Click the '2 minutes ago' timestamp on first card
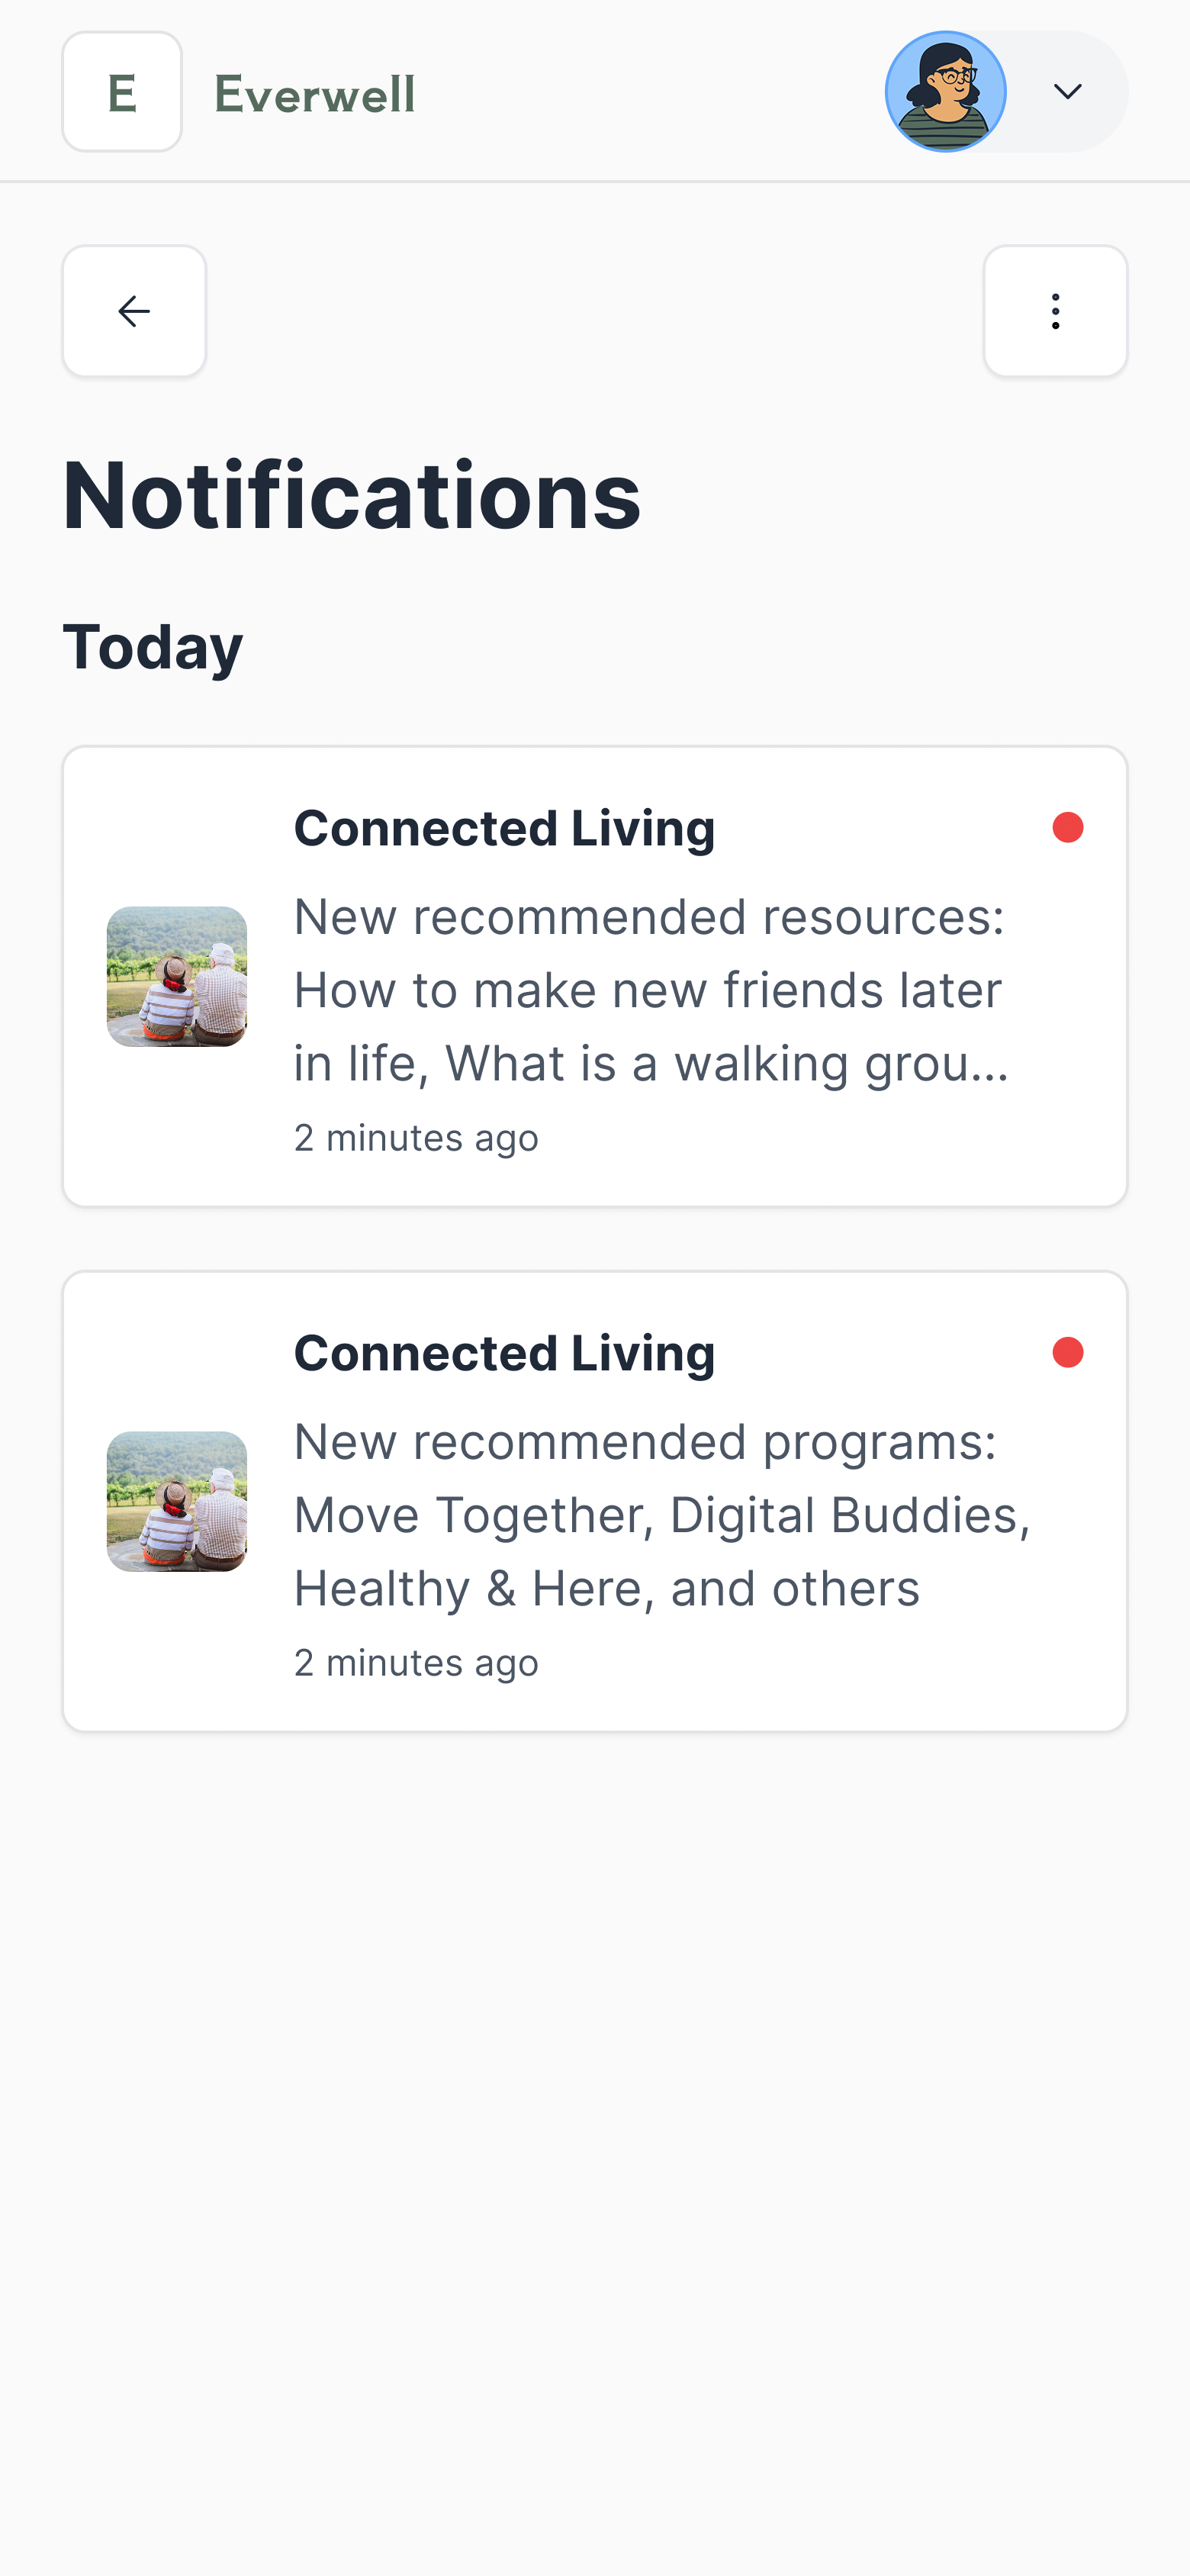The width and height of the screenshot is (1190, 2576). point(416,1137)
